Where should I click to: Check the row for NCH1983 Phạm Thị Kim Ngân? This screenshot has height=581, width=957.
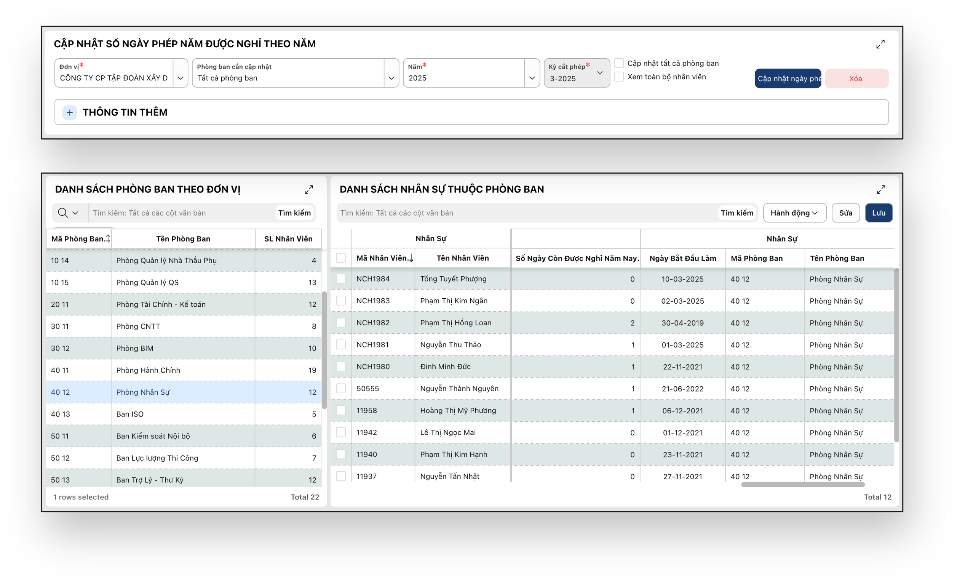tap(340, 301)
